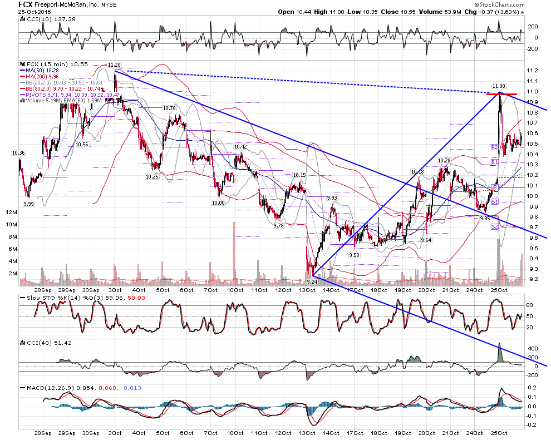551x440 pixels.
Task: Click the 11.00 high price label
Action: pyautogui.click(x=498, y=86)
